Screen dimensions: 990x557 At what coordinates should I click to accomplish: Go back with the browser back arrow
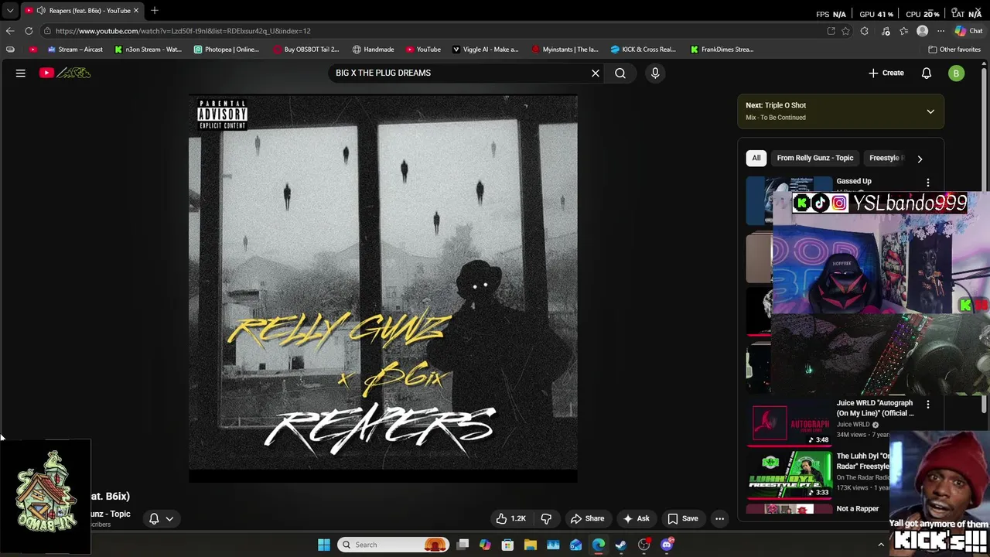10,31
